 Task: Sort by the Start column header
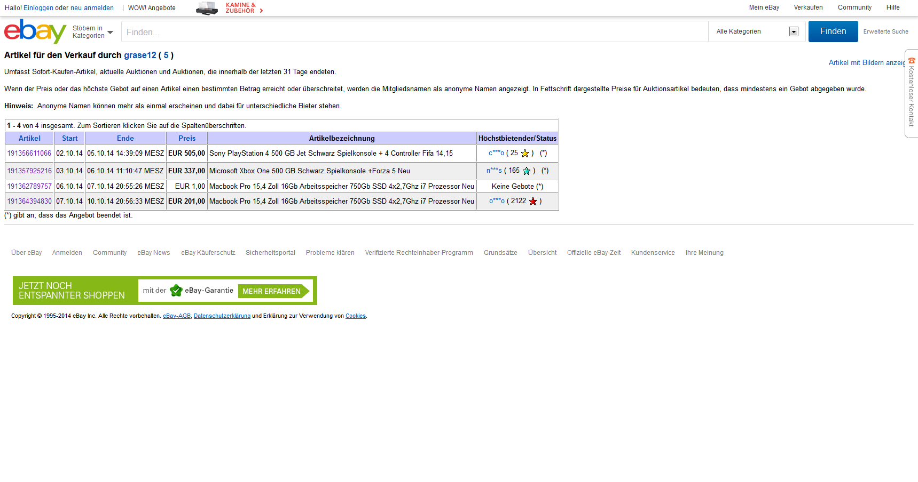point(69,138)
